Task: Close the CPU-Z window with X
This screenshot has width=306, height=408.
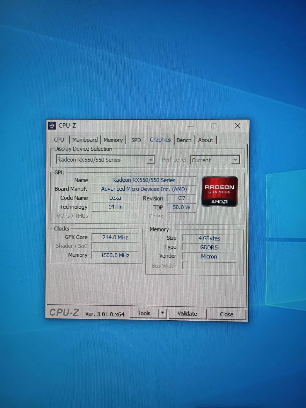Action: [x=237, y=126]
